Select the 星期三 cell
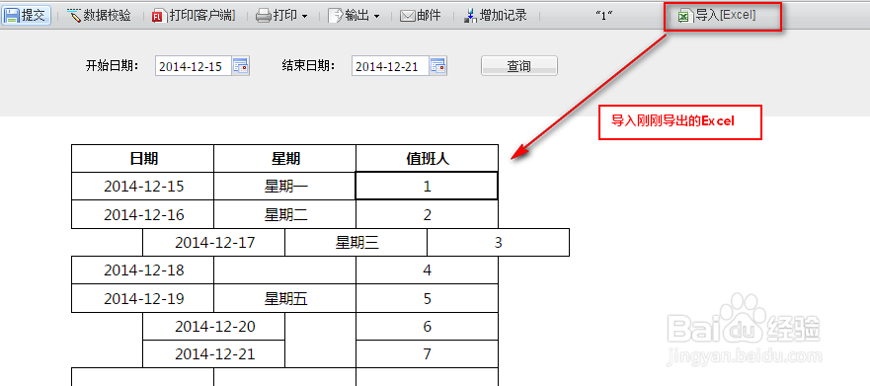This screenshot has width=870, height=386. click(x=356, y=242)
